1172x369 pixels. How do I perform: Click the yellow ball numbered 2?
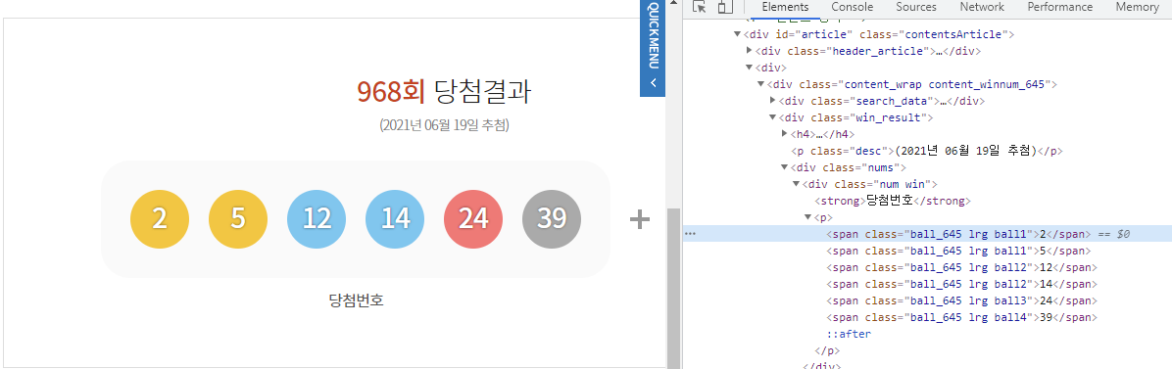point(159,219)
